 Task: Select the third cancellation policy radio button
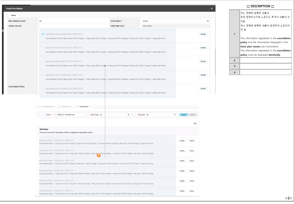[43, 61]
